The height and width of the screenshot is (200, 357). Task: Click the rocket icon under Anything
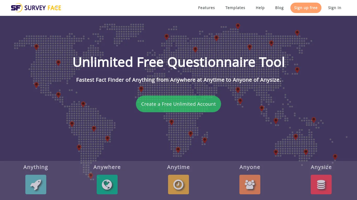click(36, 184)
